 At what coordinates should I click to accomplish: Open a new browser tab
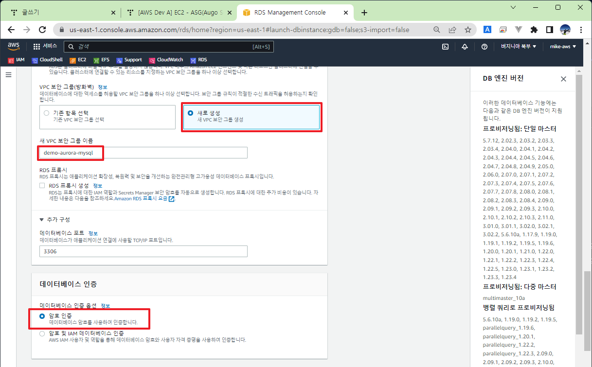[x=364, y=13]
